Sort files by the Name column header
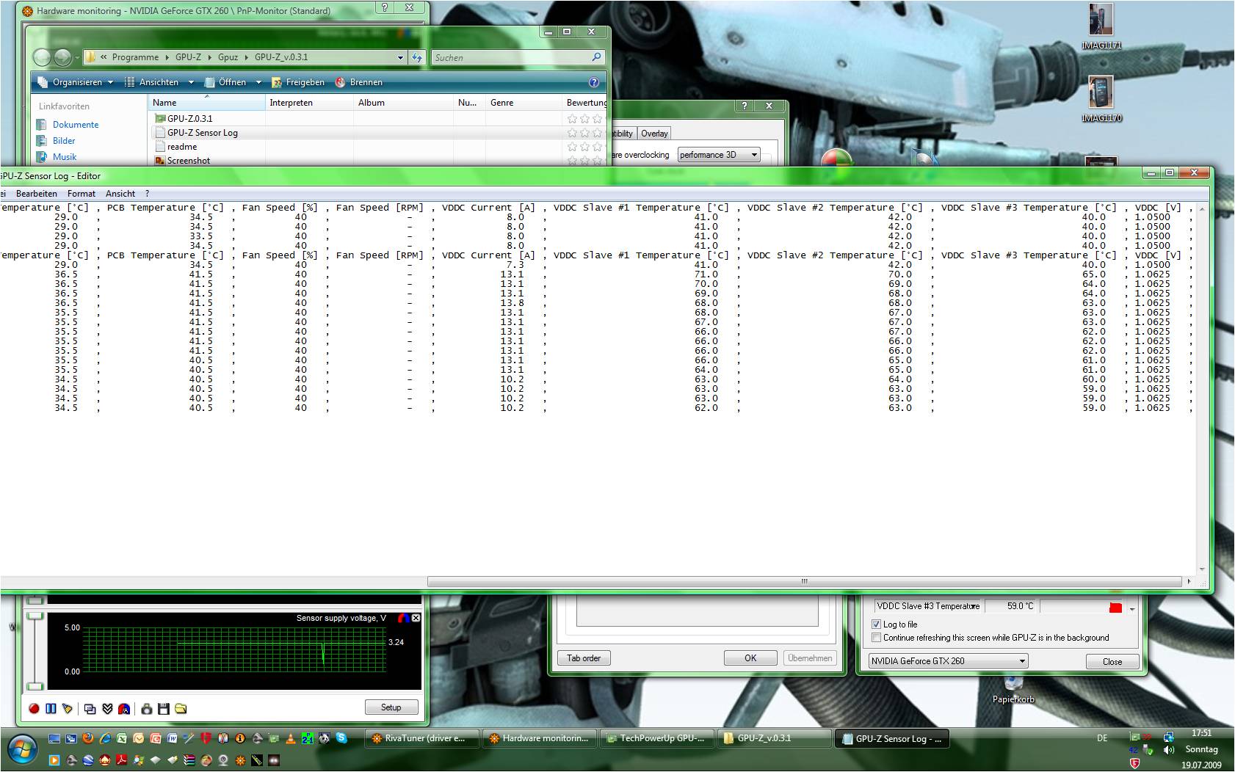This screenshot has width=1235, height=772. [x=206, y=103]
